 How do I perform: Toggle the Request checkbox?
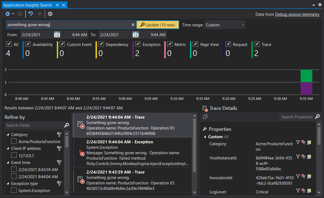tap(228, 44)
